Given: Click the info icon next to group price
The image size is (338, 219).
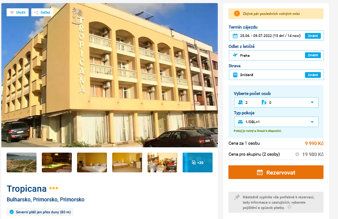Looking at the screenshot, I should click(x=297, y=154).
